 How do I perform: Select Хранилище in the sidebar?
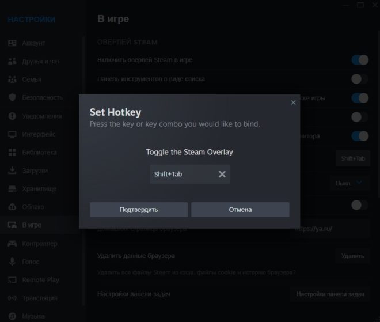click(40, 188)
